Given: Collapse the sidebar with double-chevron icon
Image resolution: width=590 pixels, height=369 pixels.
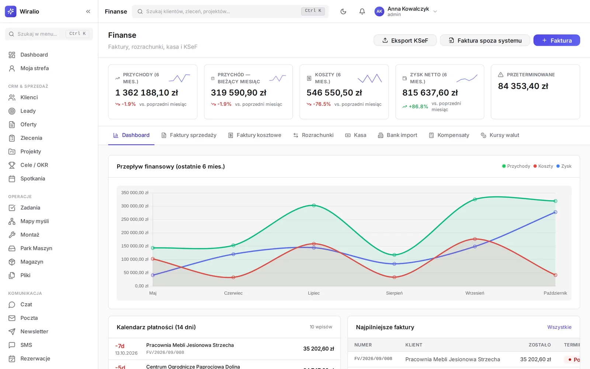Looking at the screenshot, I should 88,11.
